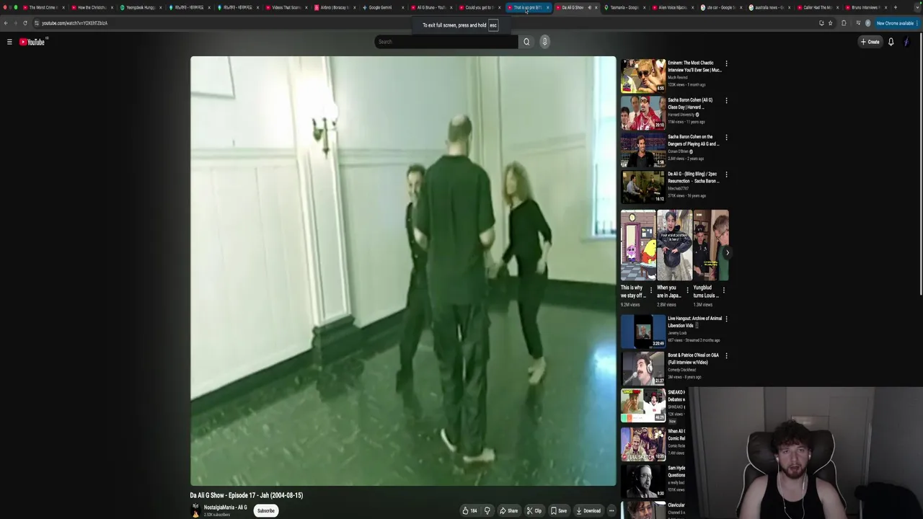Open options for Eminem interview video
The width and height of the screenshot is (923, 519).
click(x=726, y=63)
